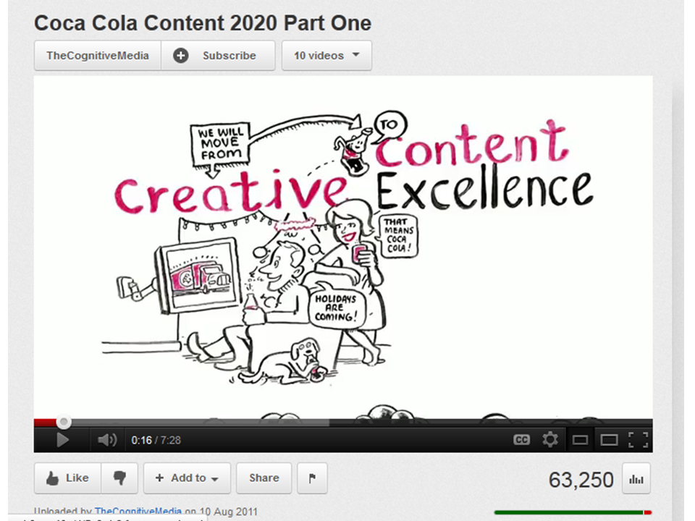Enter fullscreen mode
This screenshot has width=695, height=521.
tap(638, 439)
